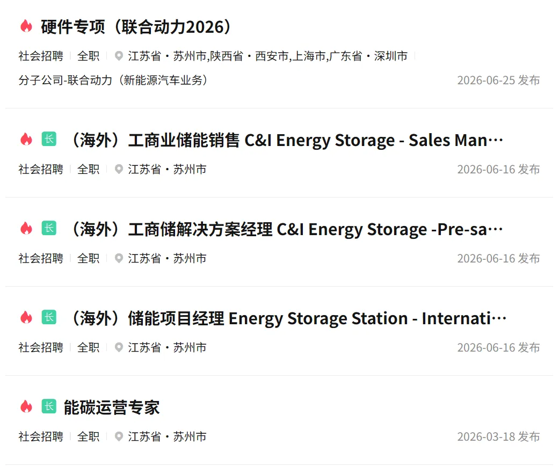Image resolution: width=559 pixels, height=474 pixels.
Task: Click the flame icon beside 能碳运营专家
Action: (x=26, y=407)
